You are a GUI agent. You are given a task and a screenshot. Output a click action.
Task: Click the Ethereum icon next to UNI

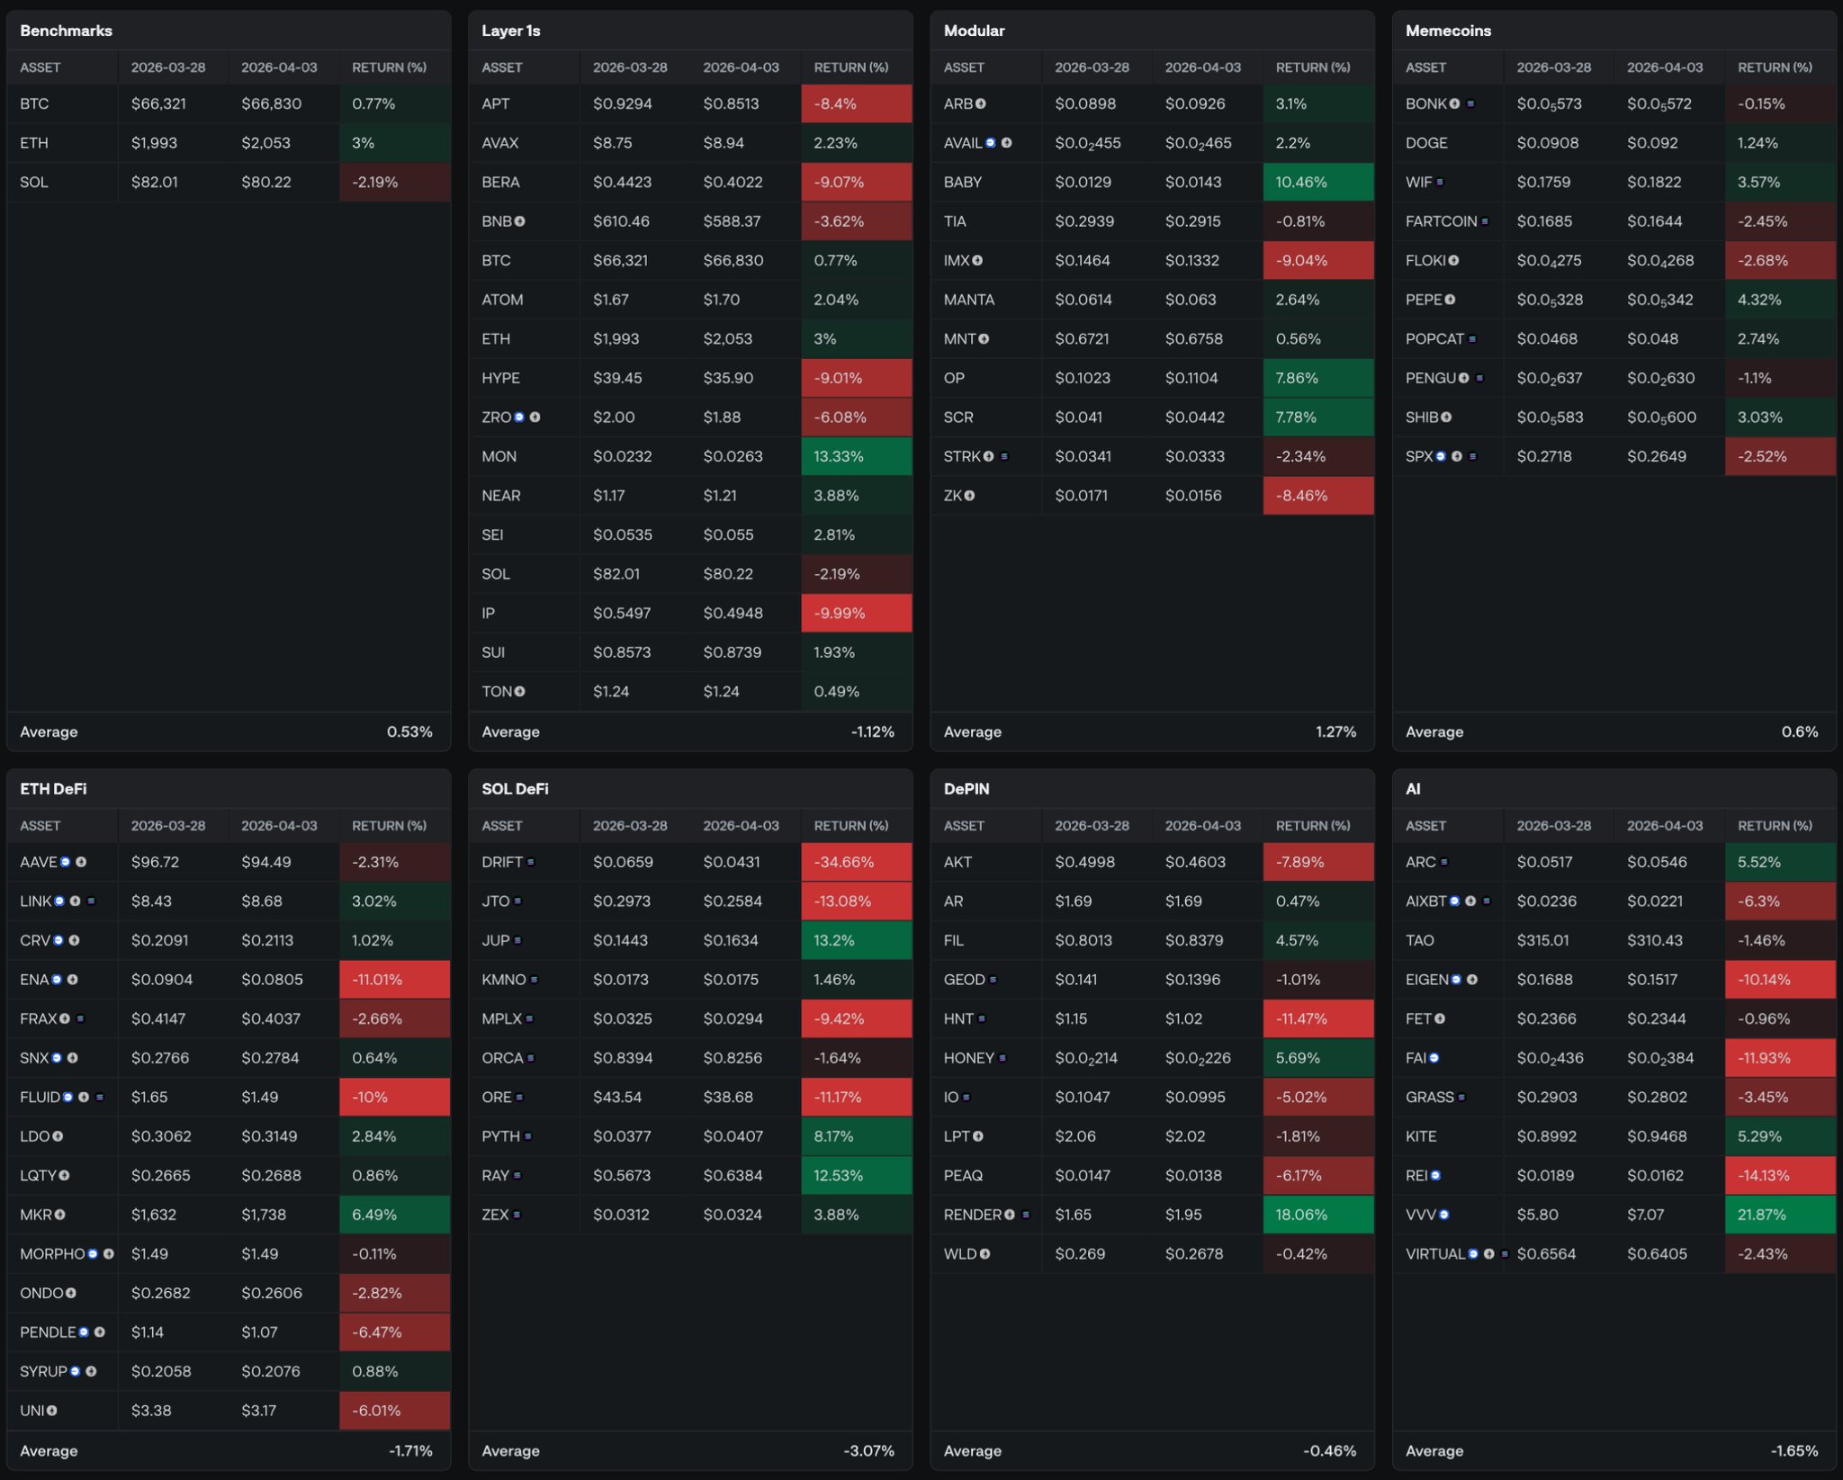coord(52,1411)
